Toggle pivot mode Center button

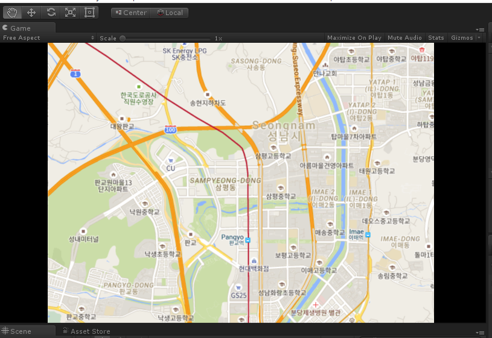coord(131,13)
